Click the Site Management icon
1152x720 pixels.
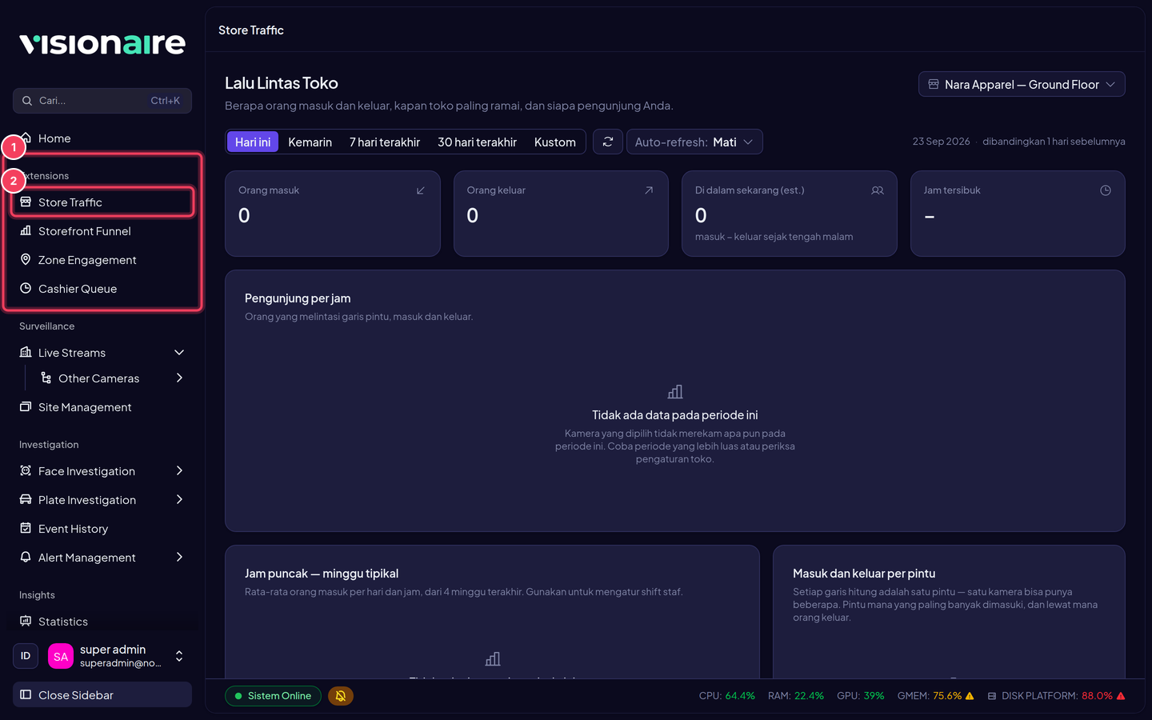[x=26, y=406]
